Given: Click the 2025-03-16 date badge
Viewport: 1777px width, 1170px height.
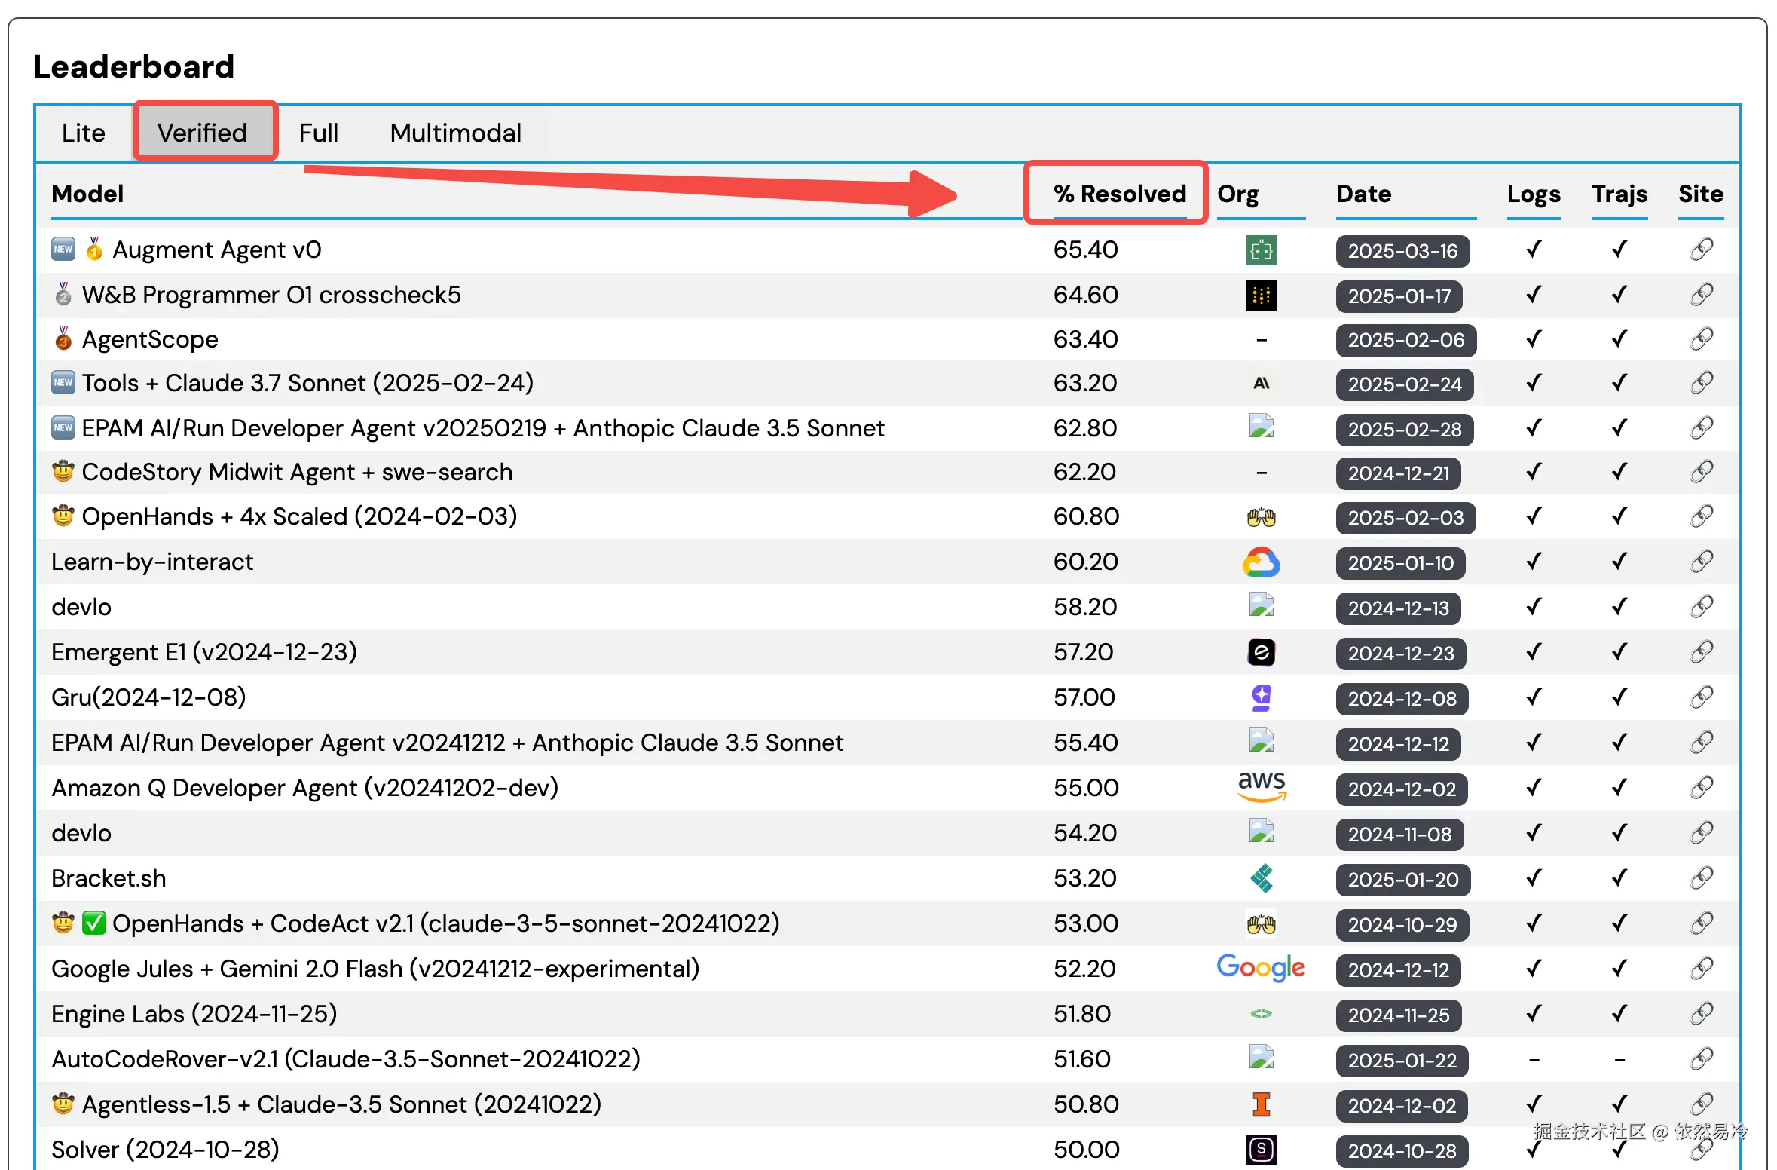Looking at the screenshot, I should pos(1402,251).
